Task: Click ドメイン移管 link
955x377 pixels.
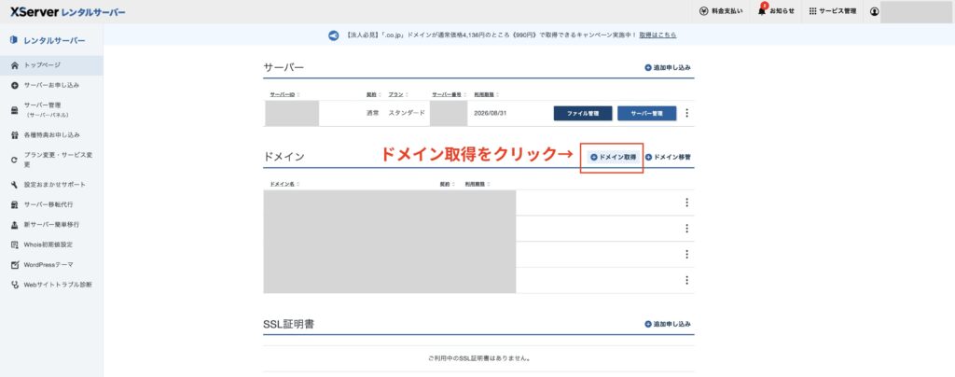Action: coord(668,158)
